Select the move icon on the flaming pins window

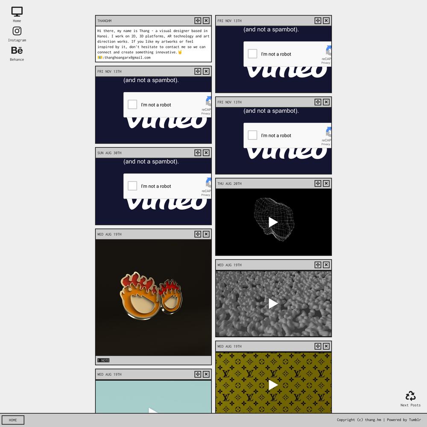198,234
